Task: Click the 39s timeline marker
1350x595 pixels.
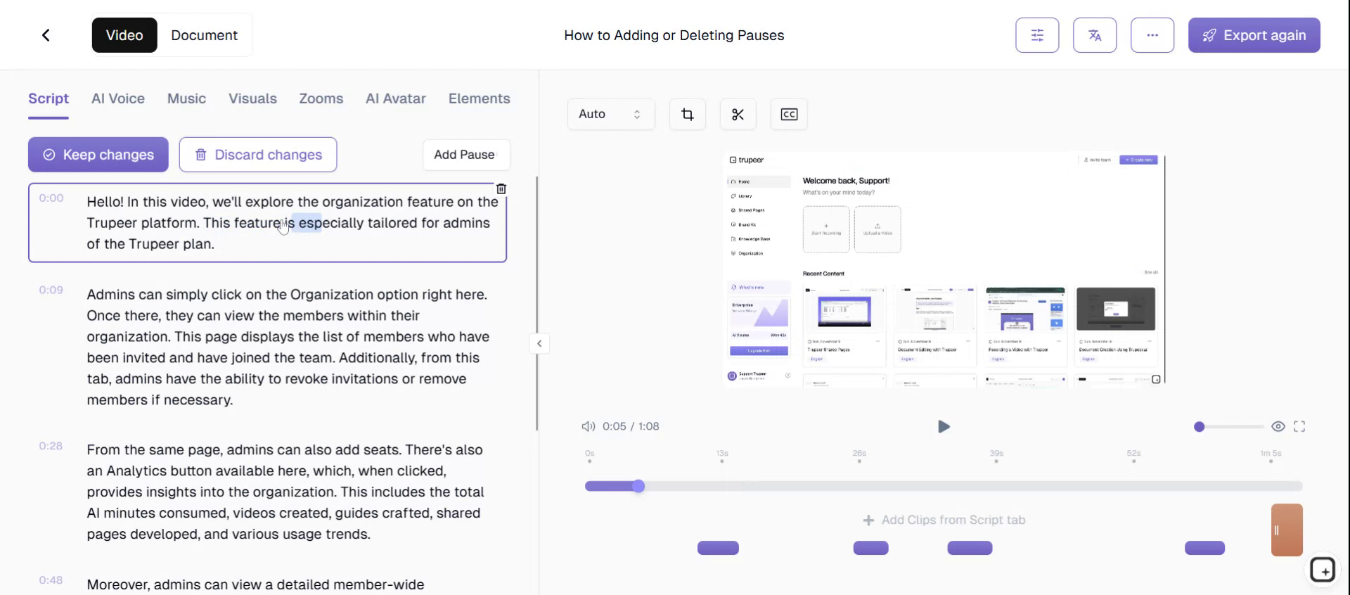Action: (x=996, y=456)
